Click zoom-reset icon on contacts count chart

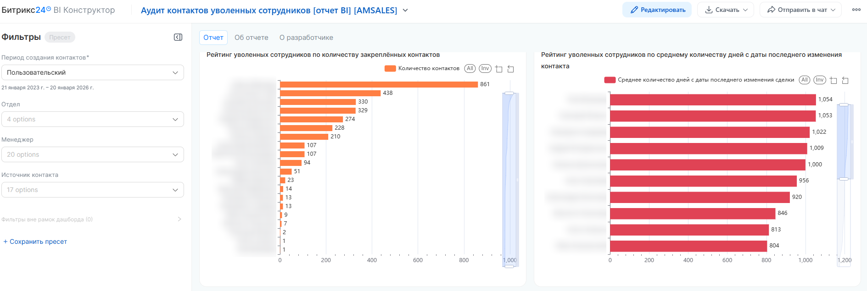tap(510, 69)
